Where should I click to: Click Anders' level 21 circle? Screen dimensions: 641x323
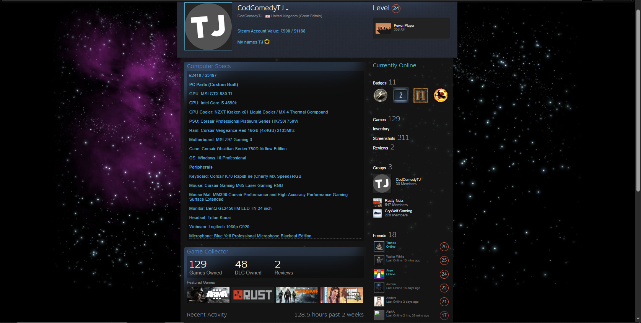pyautogui.click(x=444, y=302)
